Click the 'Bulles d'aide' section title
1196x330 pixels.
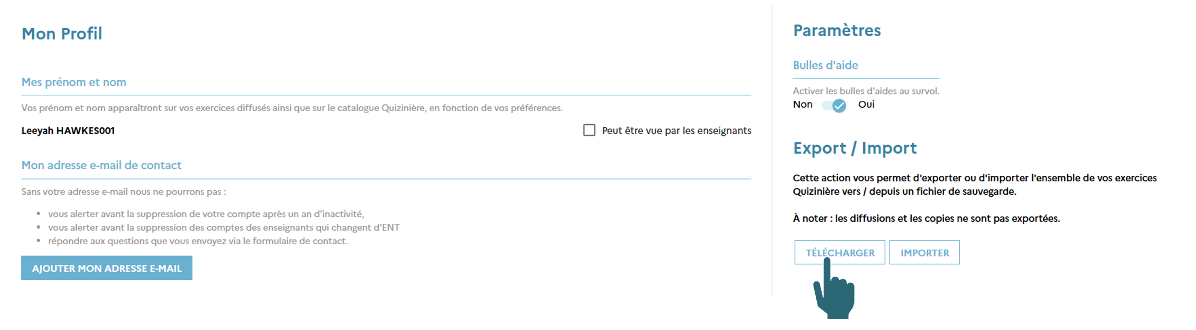(825, 65)
